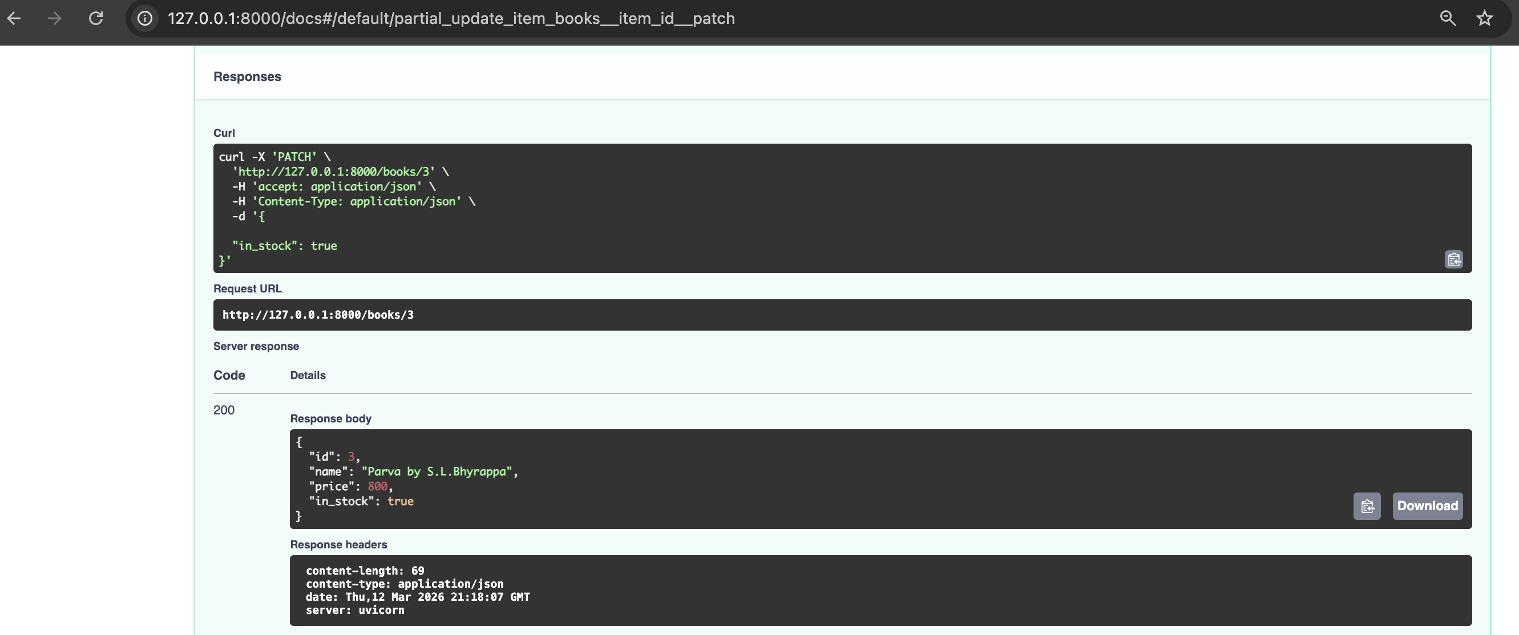Bookmark this page with the star icon
Viewport: 1519px width, 635px height.
tap(1484, 18)
